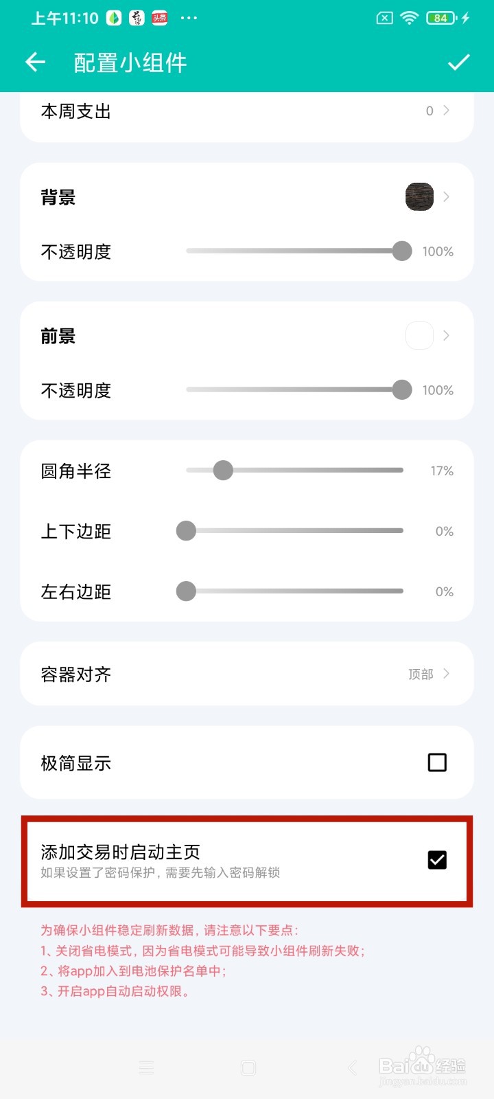Click the 背景 不透明度 slider handle
Image resolution: width=494 pixels, height=1099 pixels.
tap(402, 251)
